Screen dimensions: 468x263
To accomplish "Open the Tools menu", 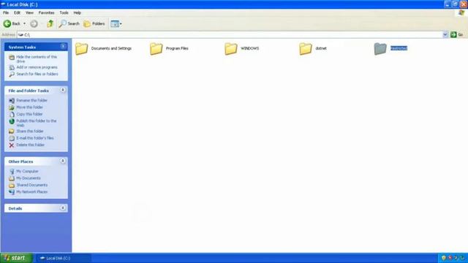I will click(64, 13).
